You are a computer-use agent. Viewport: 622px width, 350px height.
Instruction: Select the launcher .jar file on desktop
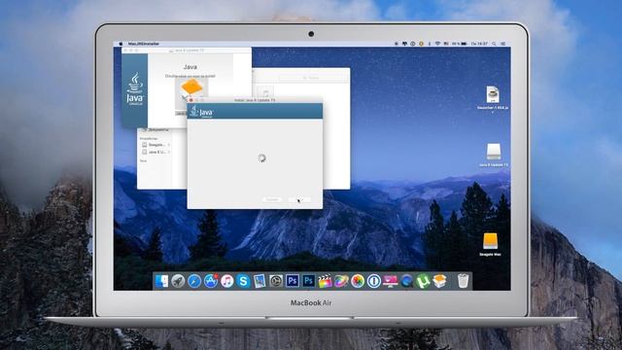[493, 94]
